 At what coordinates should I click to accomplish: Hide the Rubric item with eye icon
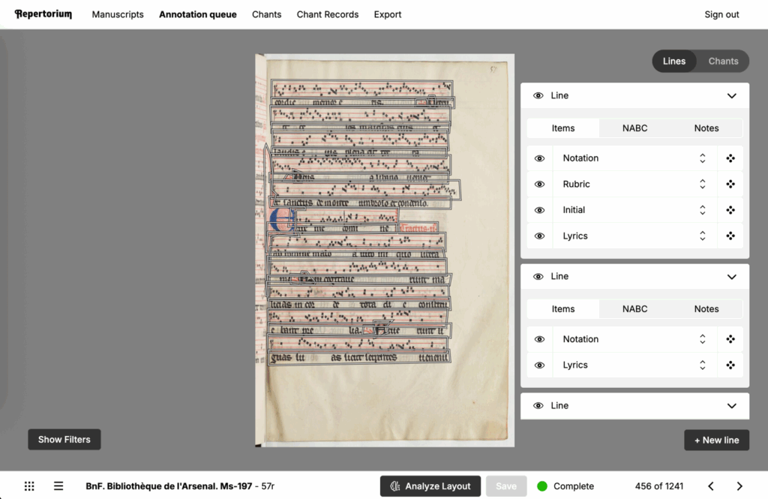point(538,184)
